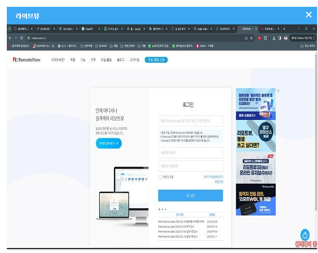Select the first carousel dot
This screenshot has height=253, width=318.
159,209
